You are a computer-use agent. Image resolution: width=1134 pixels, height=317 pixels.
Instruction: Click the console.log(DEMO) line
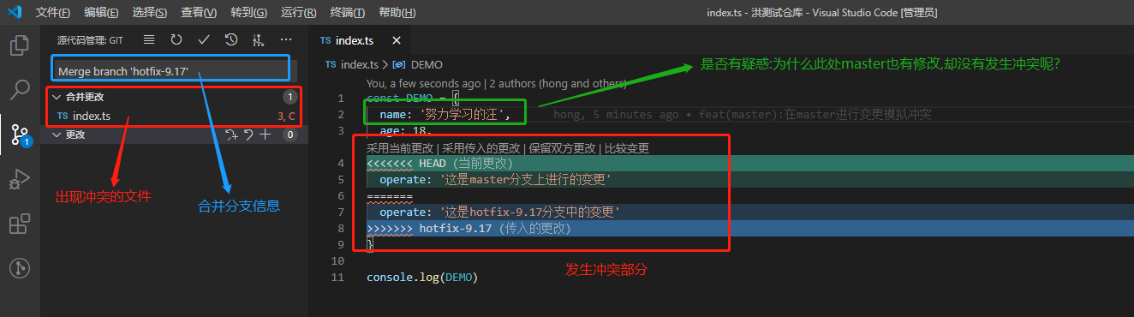coord(421,278)
